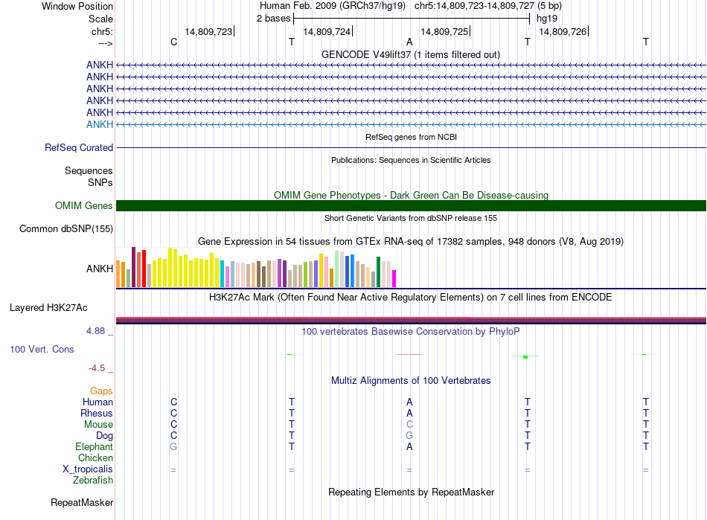The width and height of the screenshot is (707, 520).
Task: Click the Common dbSNP(155) track label
Action: [x=66, y=229]
